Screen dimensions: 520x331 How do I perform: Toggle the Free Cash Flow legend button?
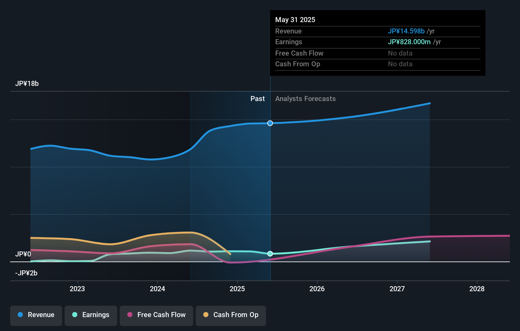tap(156, 316)
